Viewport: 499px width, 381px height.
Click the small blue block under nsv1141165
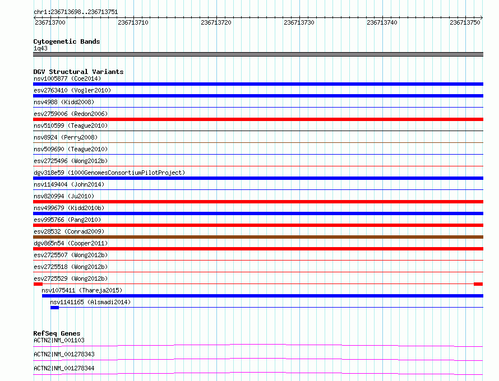[x=54, y=308]
